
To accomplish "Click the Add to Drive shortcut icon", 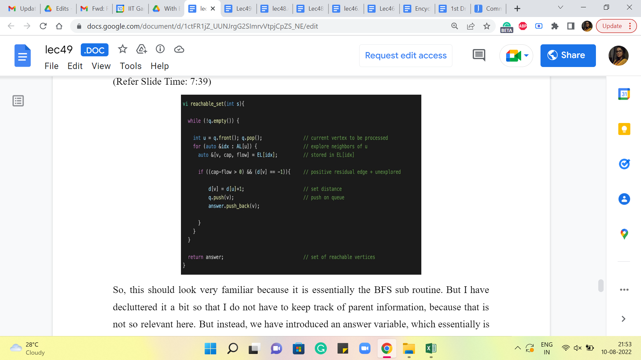I will click(x=142, y=49).
